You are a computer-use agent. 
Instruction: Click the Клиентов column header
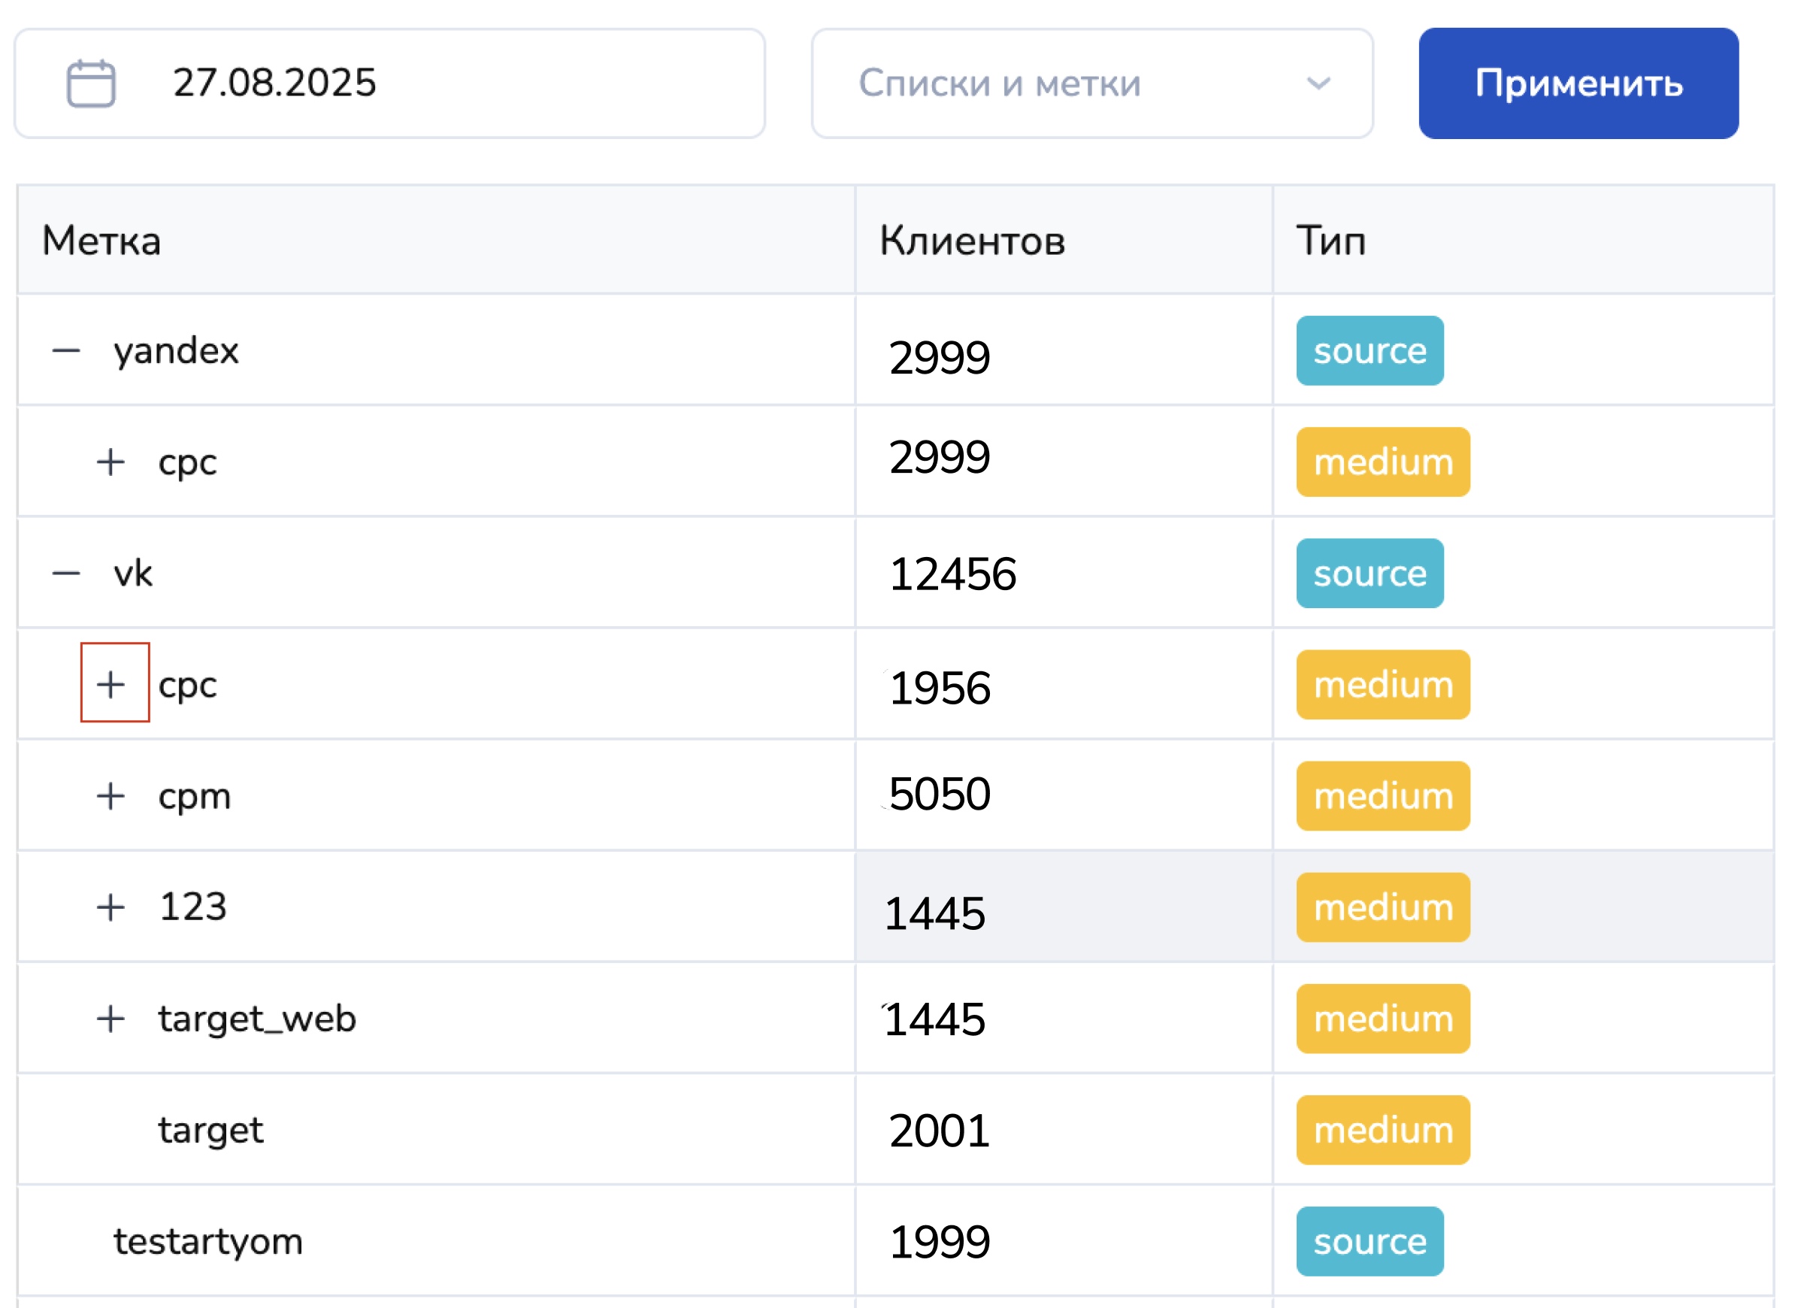[972, 241]
